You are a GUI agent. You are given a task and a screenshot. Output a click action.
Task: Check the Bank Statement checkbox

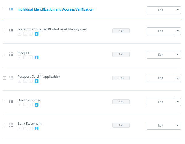[5, 125]
